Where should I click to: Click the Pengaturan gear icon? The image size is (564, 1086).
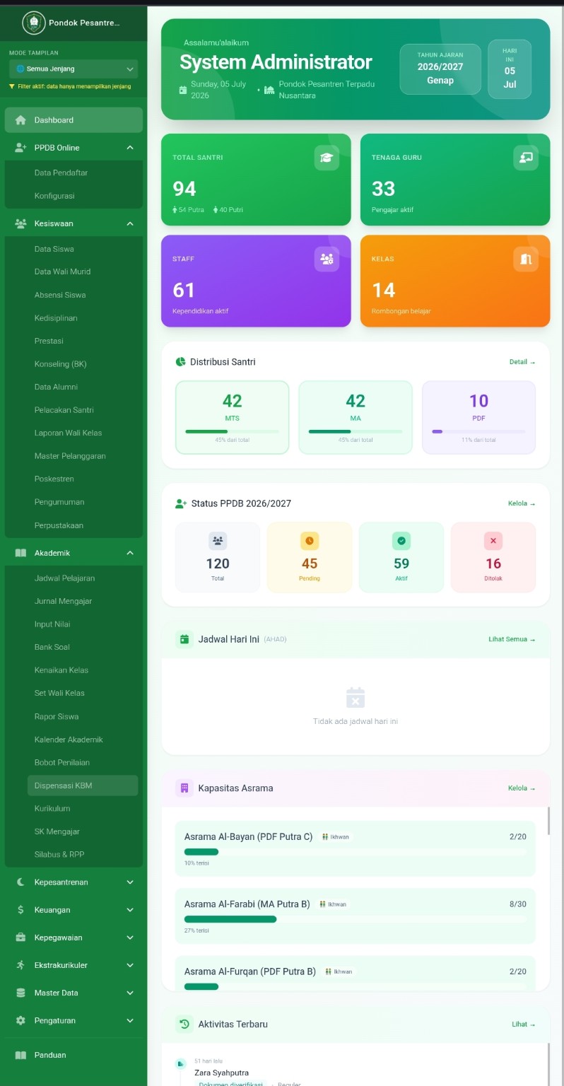coord(20,1020)
